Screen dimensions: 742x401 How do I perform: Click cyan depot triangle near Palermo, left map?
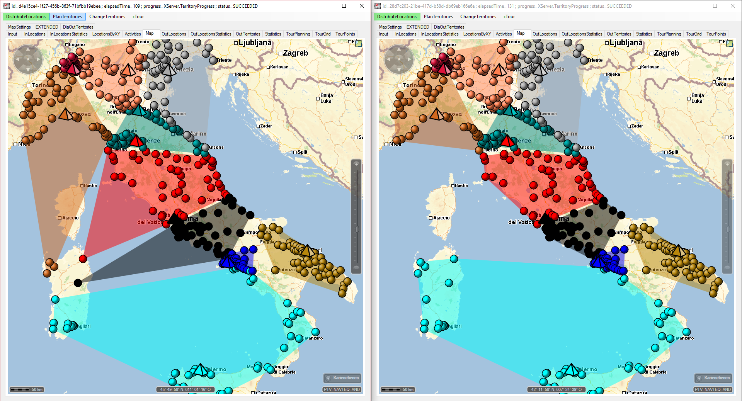pyautogui.click(x=200, y=370)
